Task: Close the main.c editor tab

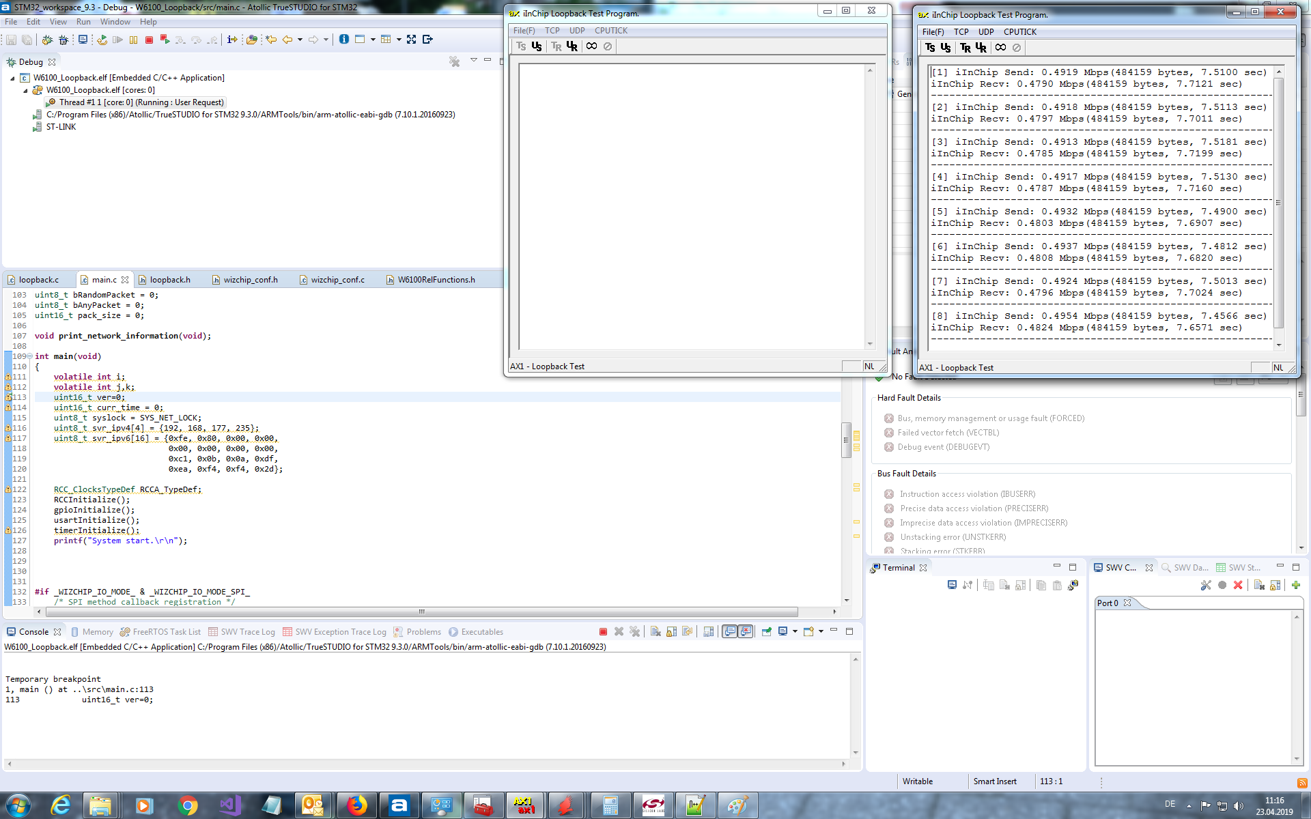Action: click(125, 280)
